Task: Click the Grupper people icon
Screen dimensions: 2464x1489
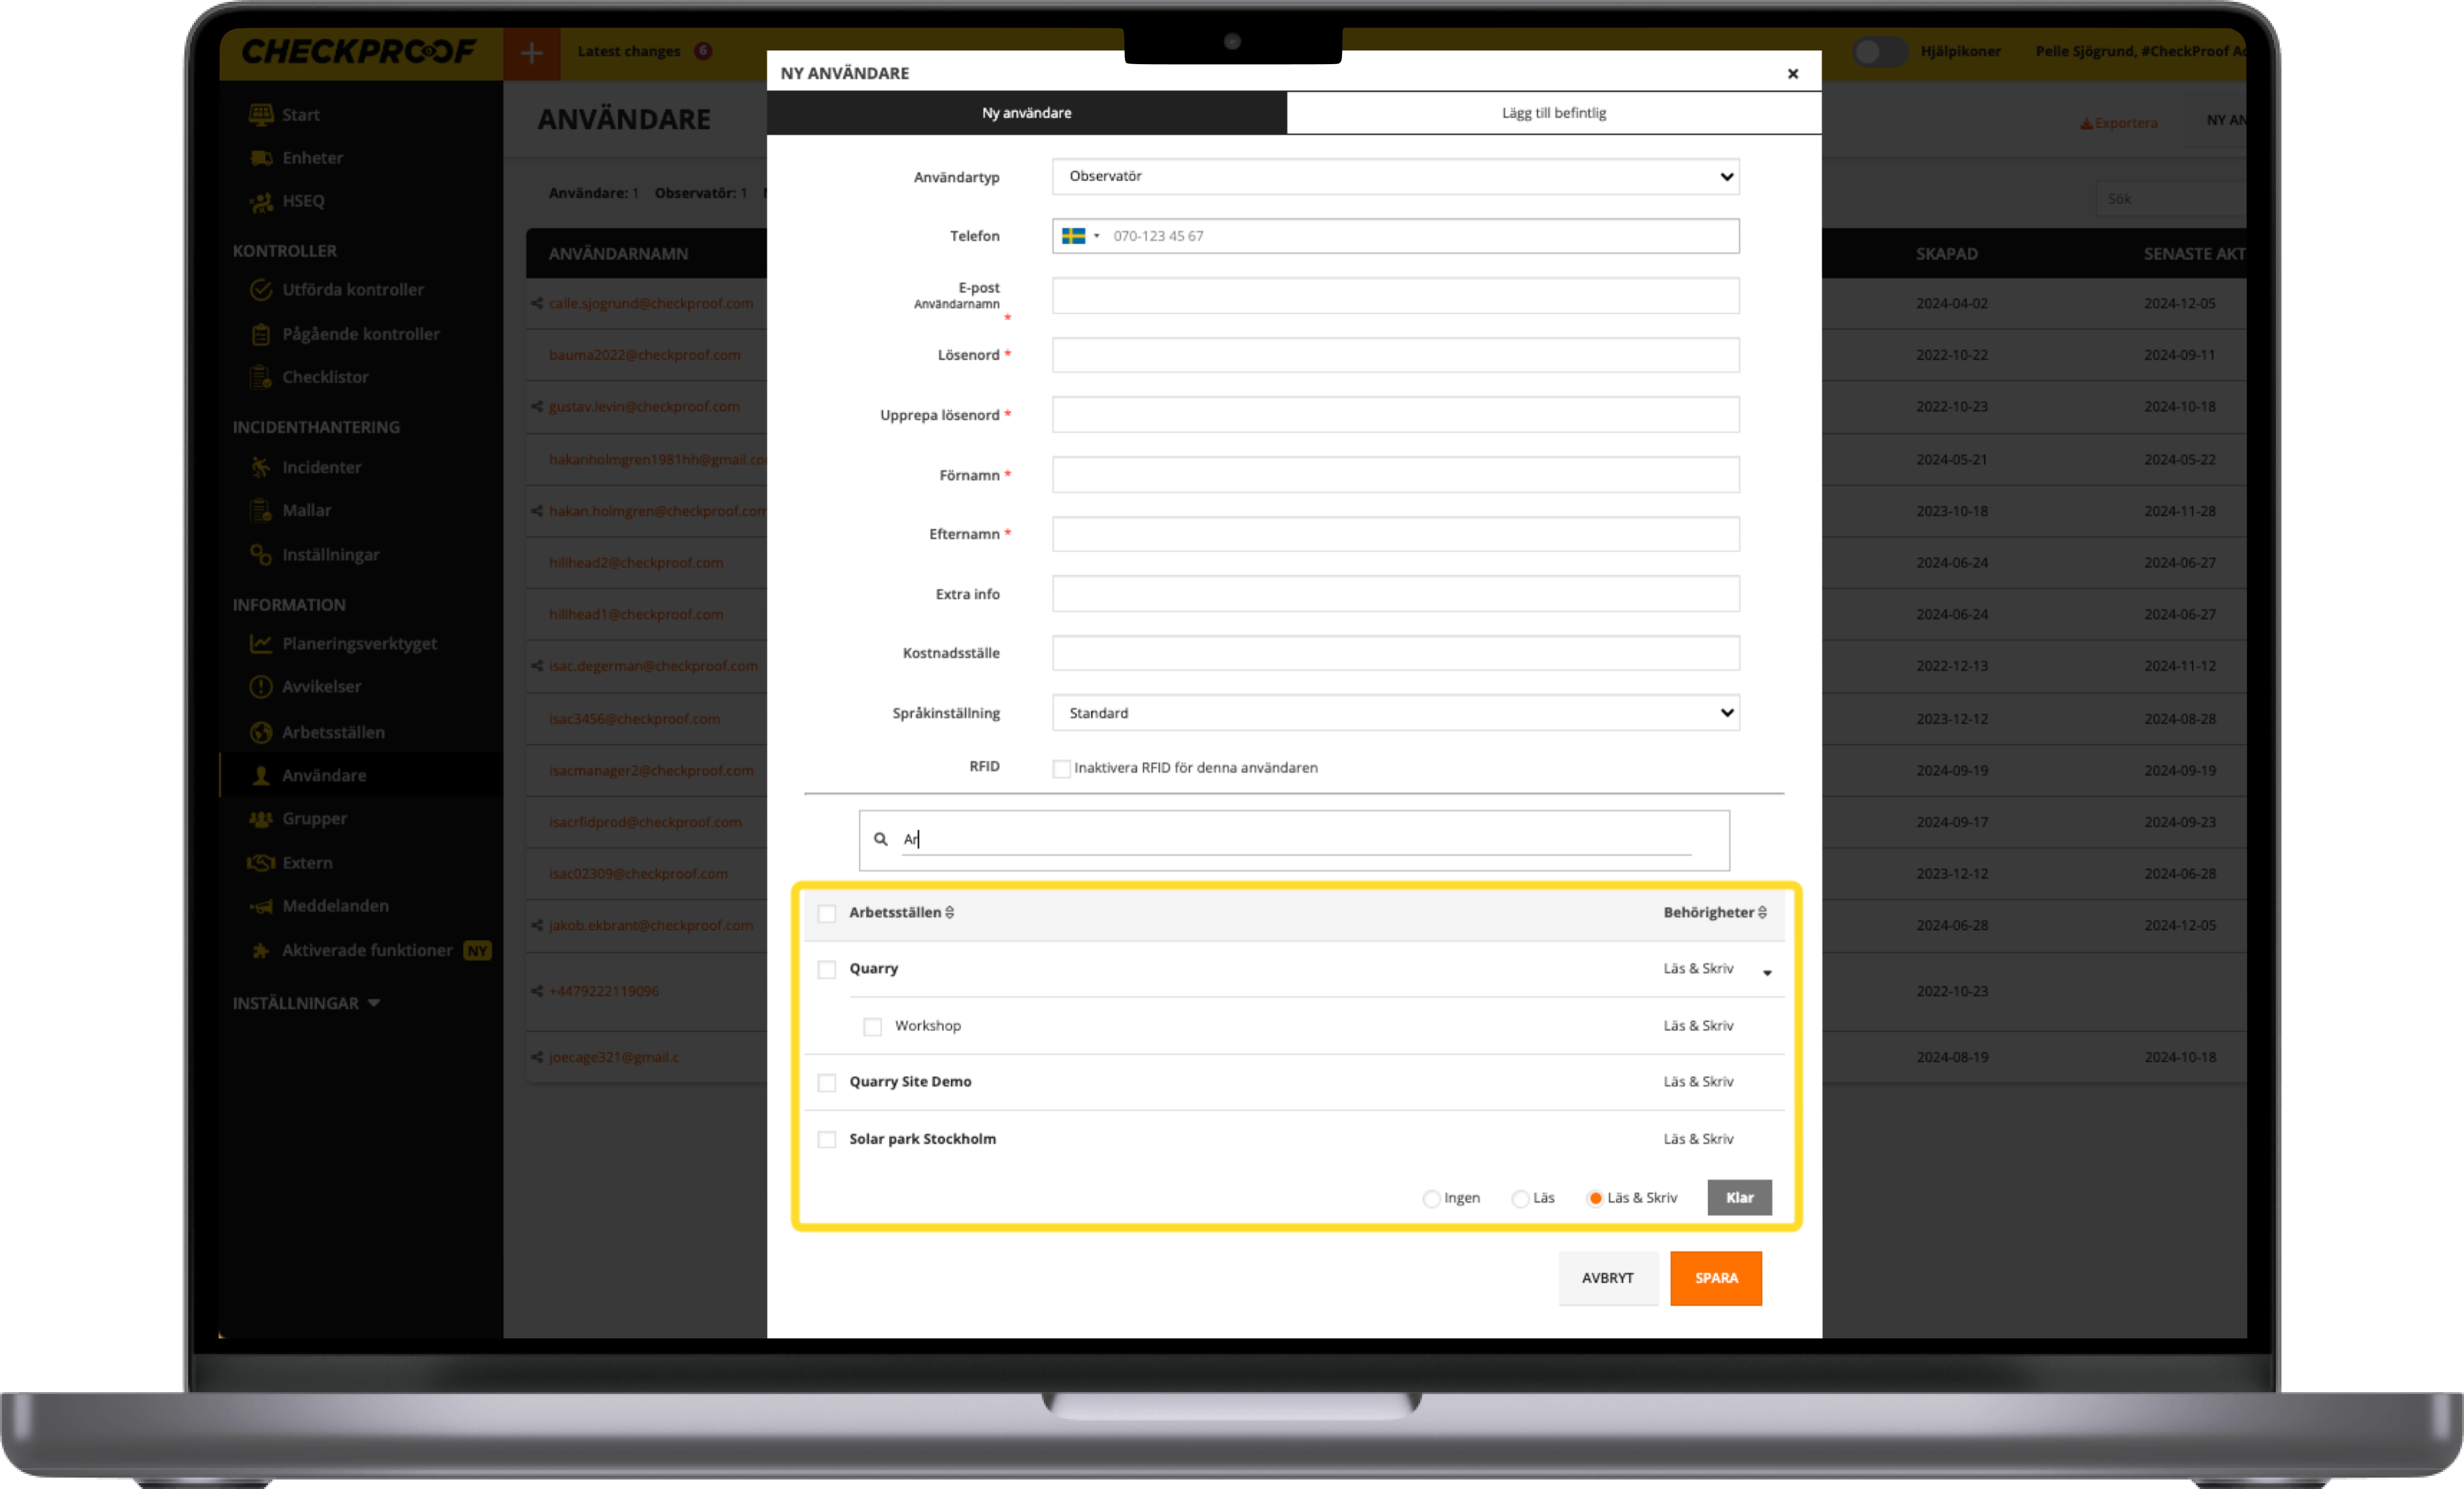Action: click(261, 819)
